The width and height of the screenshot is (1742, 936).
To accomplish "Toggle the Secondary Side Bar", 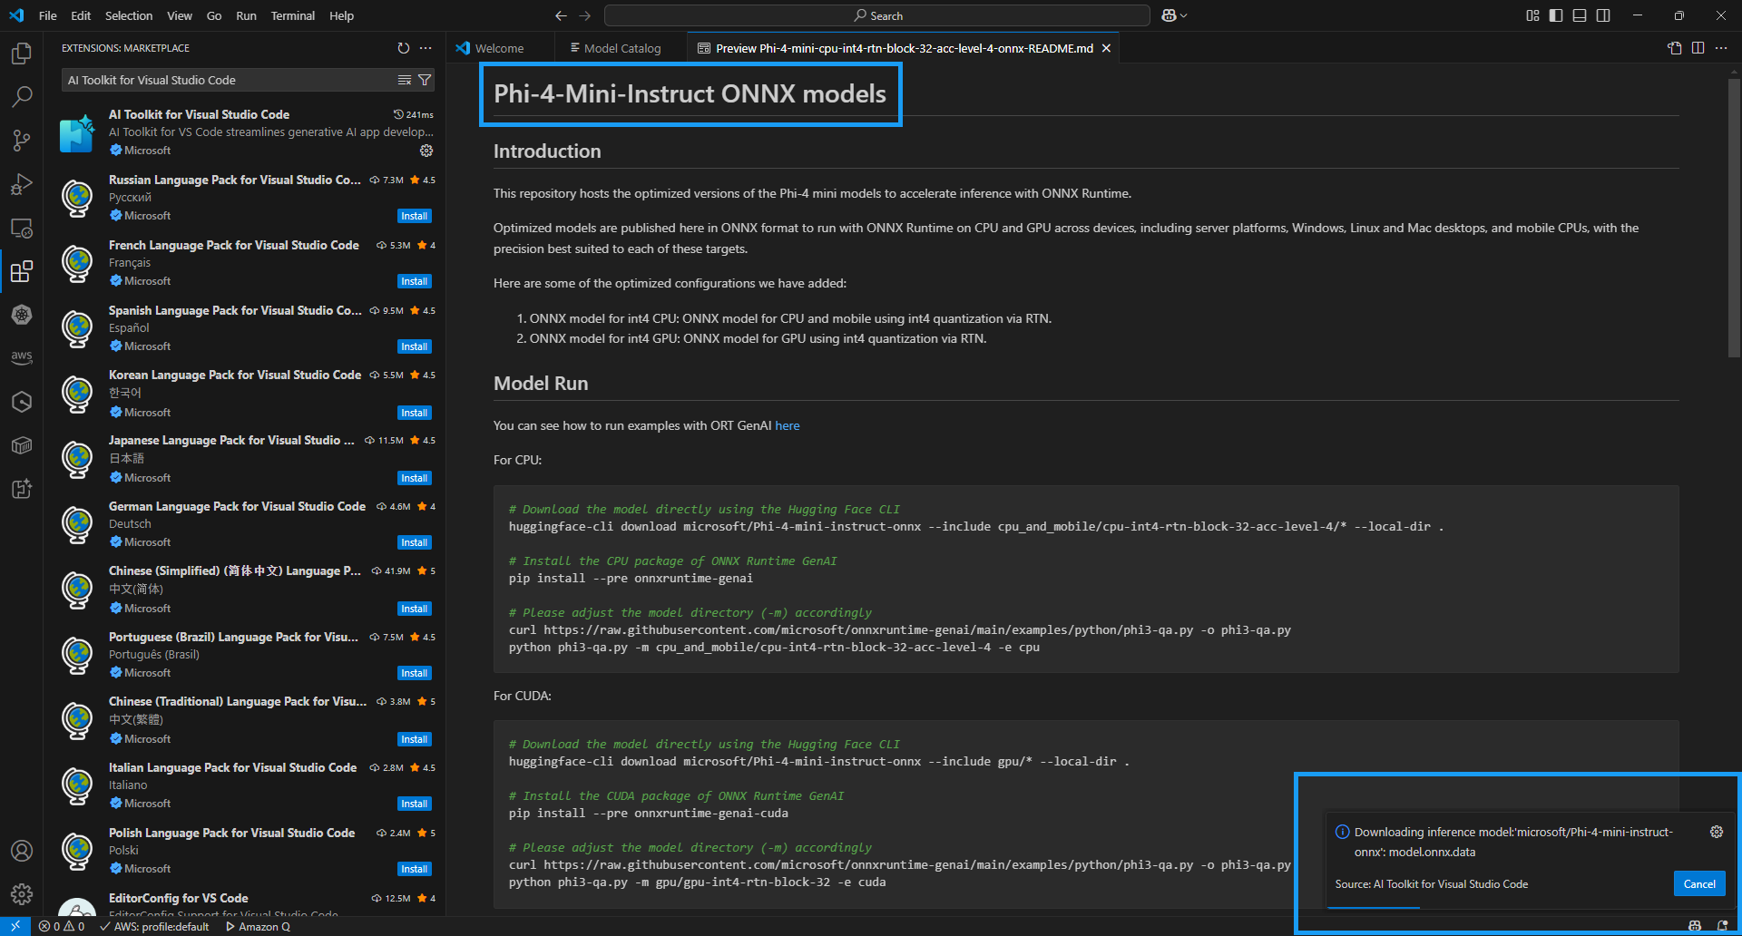I will [x=1603, y=15].
